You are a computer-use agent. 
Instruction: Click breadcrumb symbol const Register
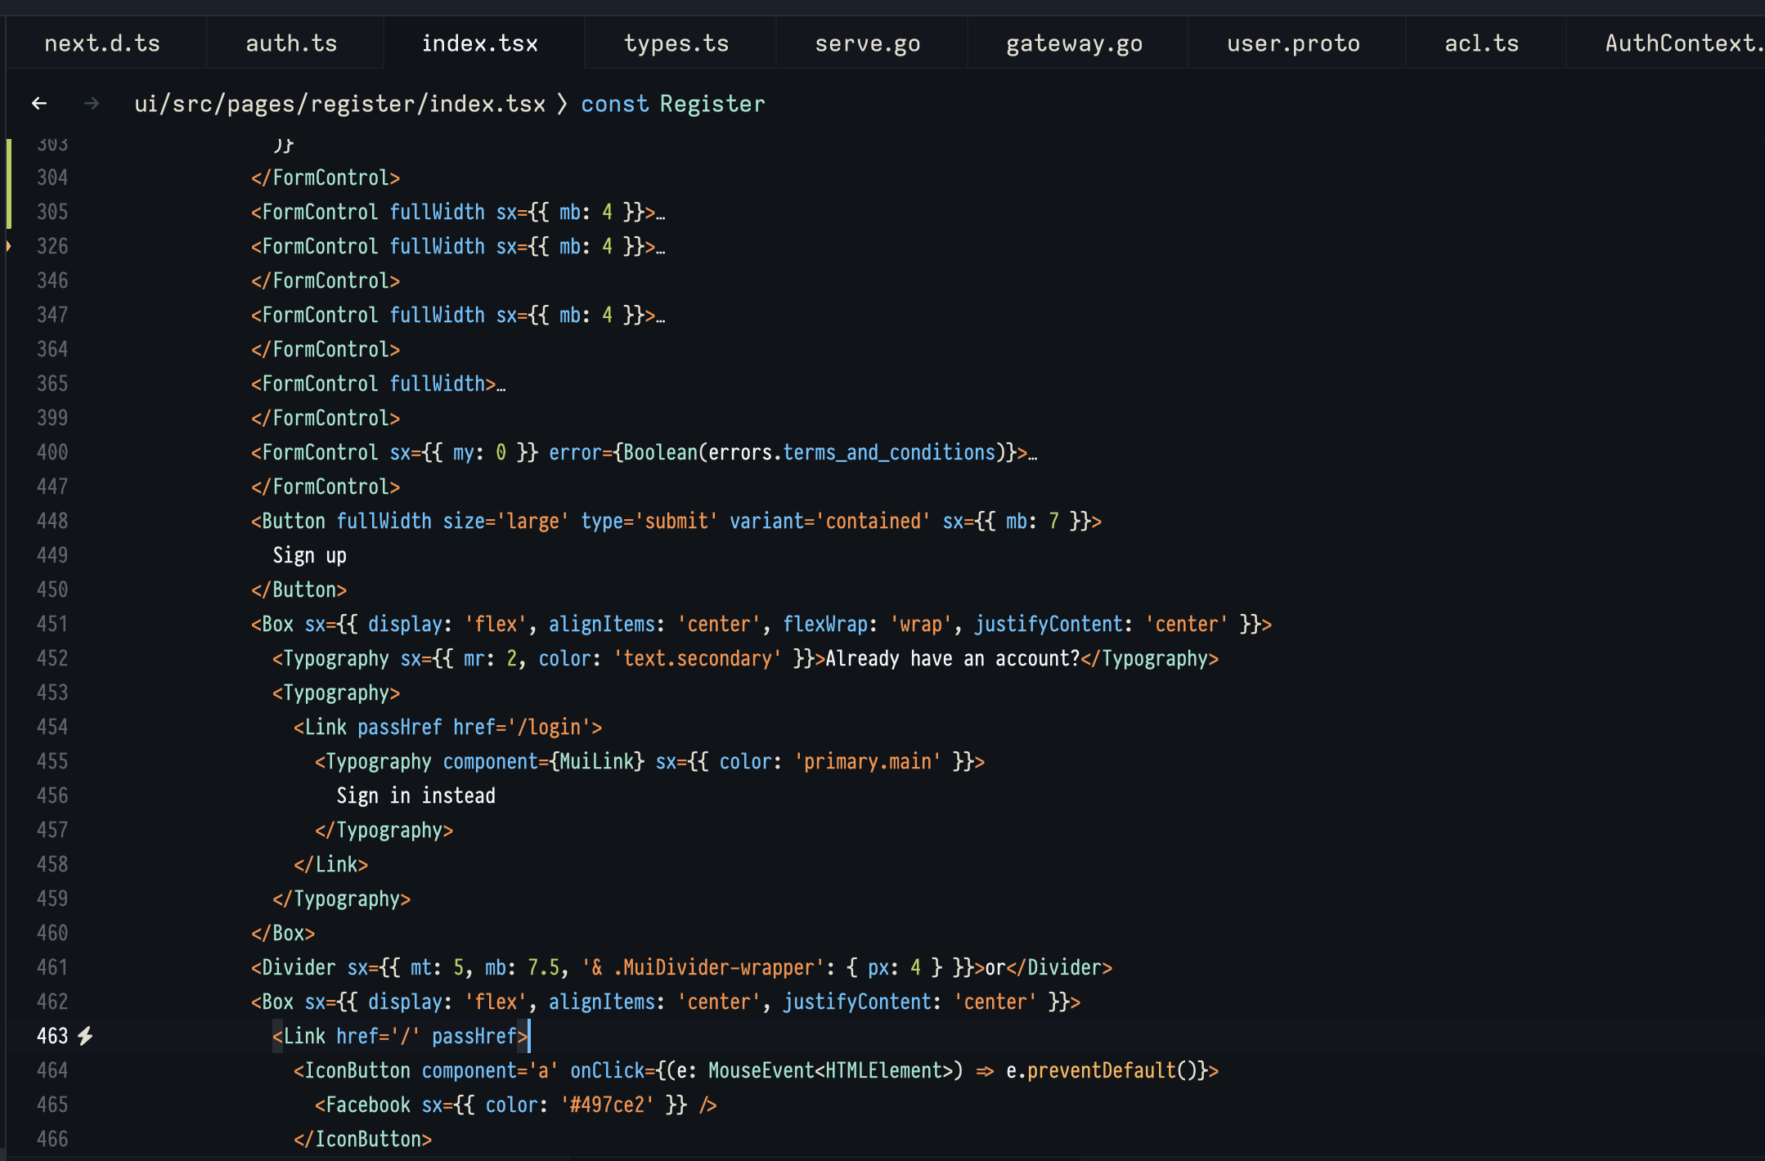coord(673,104)
